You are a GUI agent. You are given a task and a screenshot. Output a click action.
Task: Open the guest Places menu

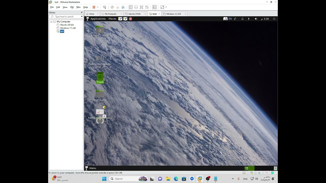[112, 19]
